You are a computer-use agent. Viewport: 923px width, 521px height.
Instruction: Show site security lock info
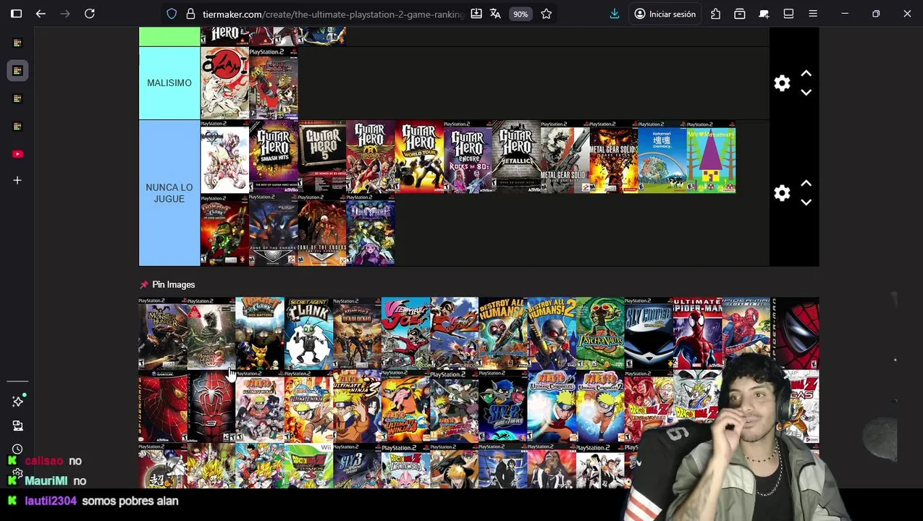pos(190,14)
